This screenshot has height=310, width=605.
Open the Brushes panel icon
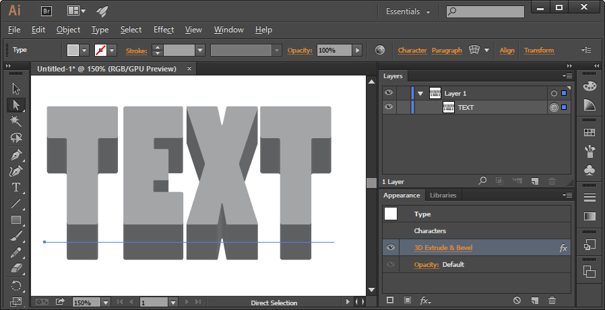[590, 151]
